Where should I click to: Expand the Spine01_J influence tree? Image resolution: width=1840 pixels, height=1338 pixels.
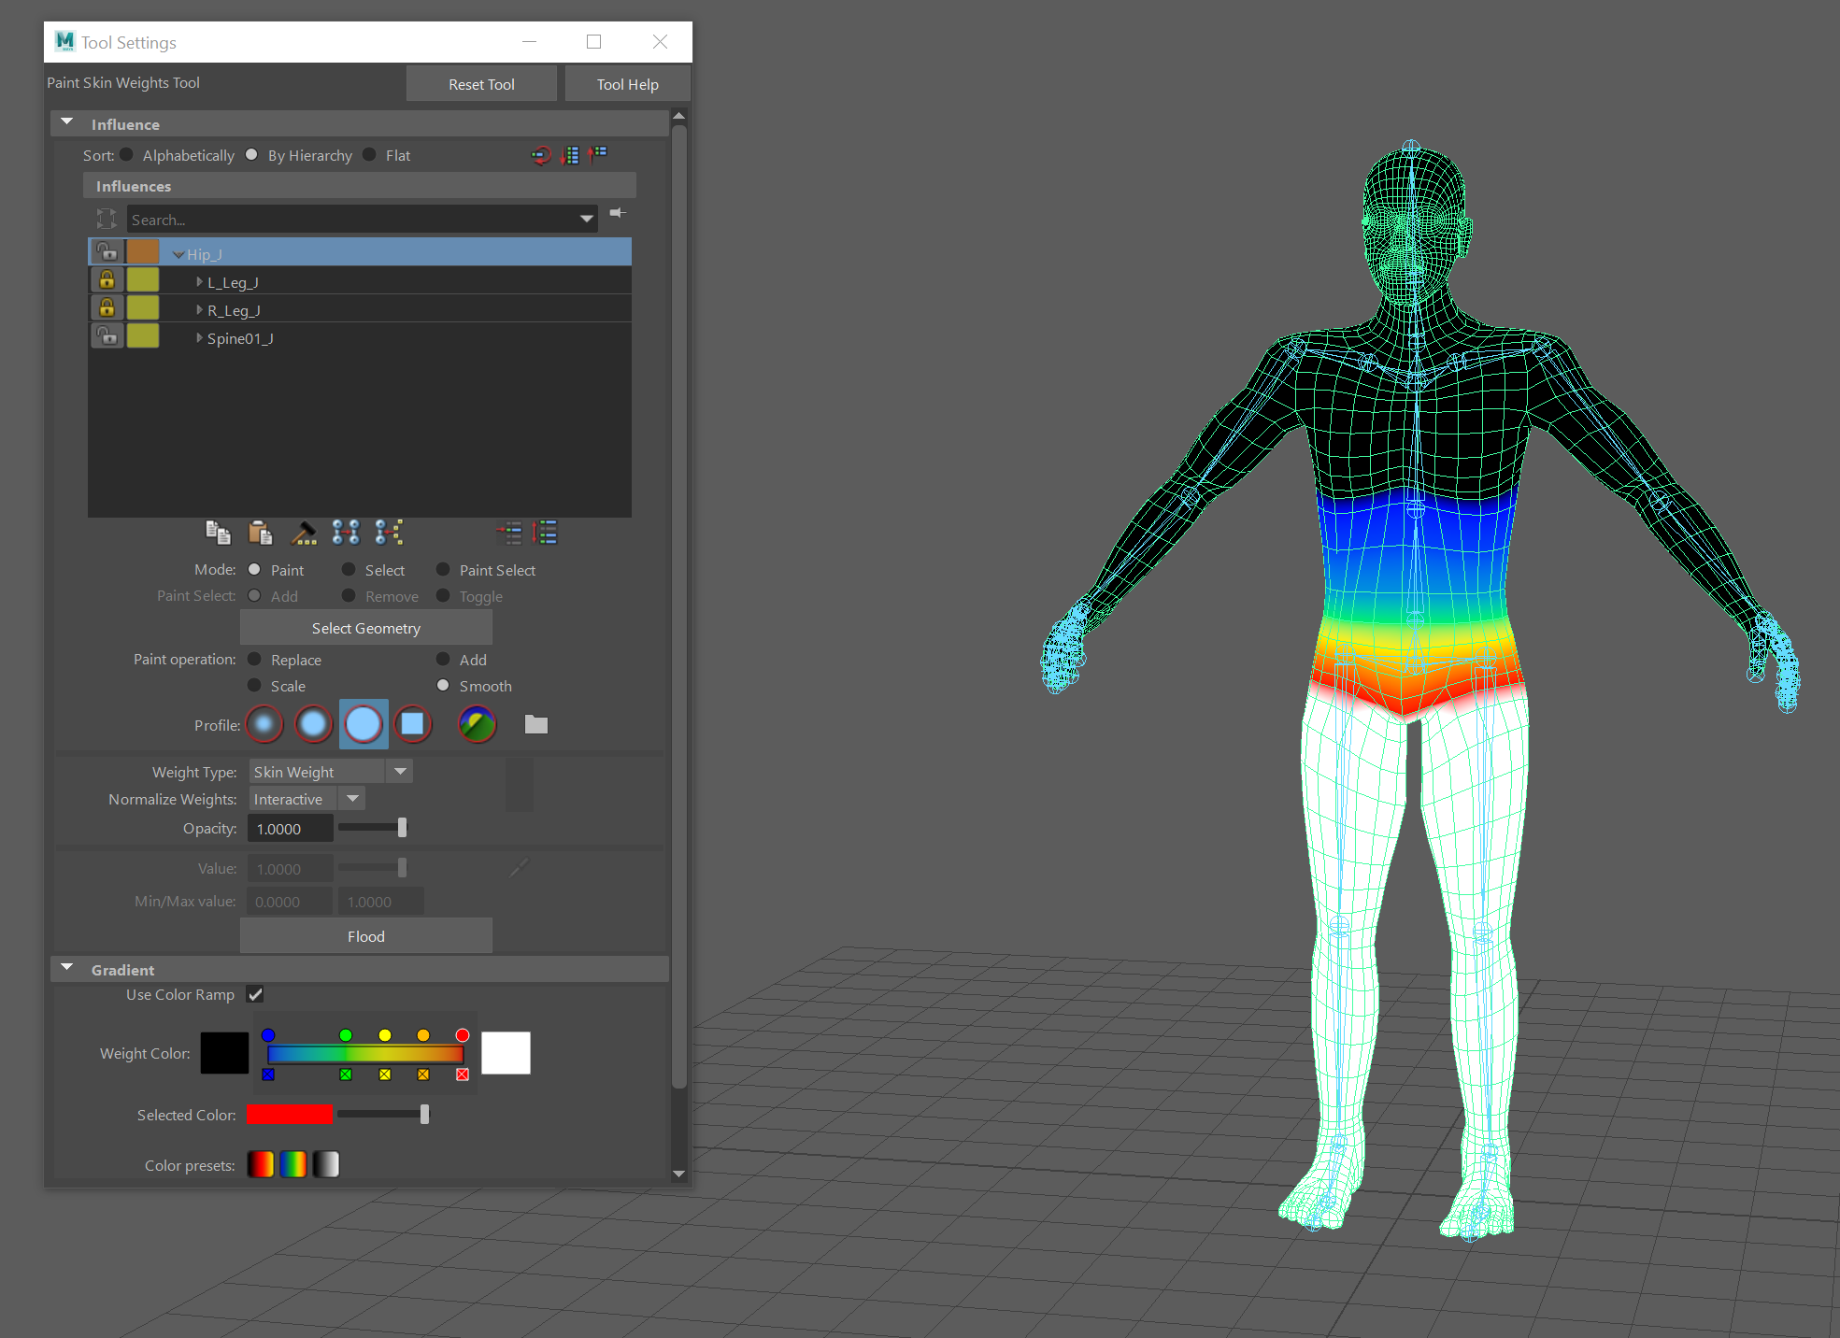coord(199,338)
